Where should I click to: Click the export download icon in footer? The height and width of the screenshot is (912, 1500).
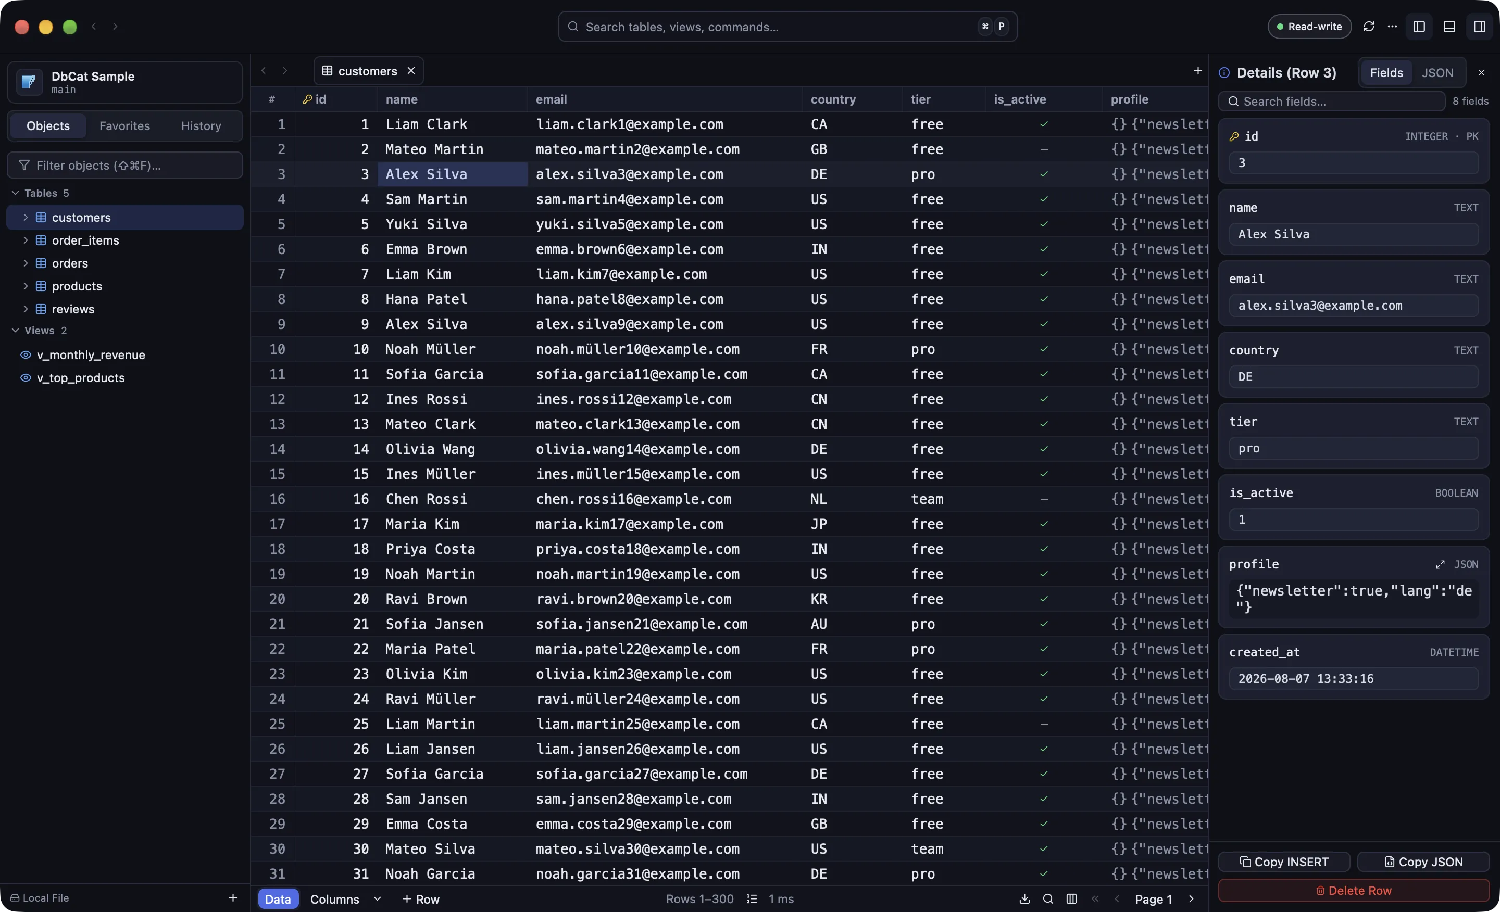(x=1024, y=898)
